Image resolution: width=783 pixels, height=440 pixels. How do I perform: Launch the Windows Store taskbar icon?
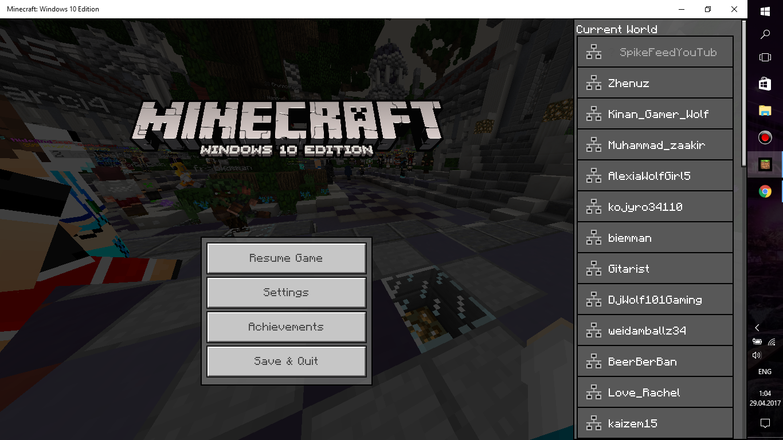(x=765, y=84)
